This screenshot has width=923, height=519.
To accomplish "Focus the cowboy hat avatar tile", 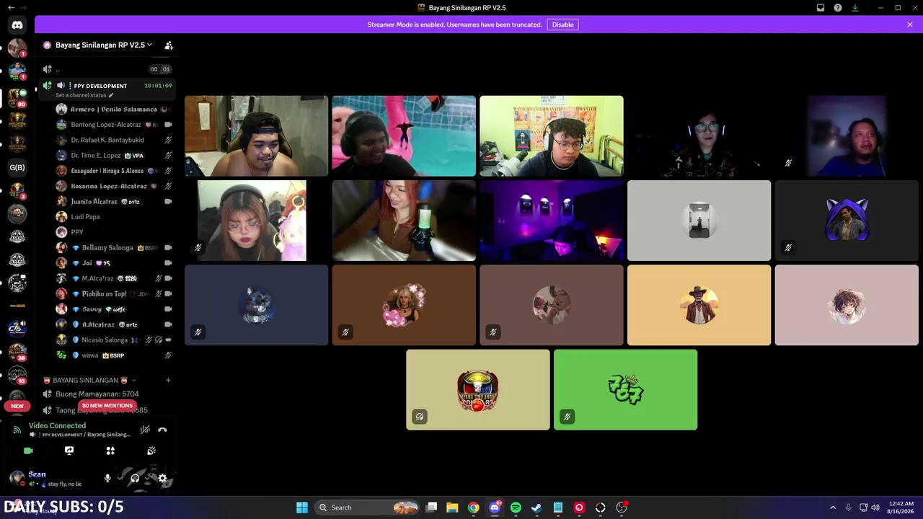I will [x=699, y=305].
